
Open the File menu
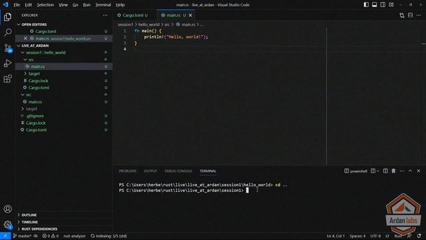click(x=17, y=5)
